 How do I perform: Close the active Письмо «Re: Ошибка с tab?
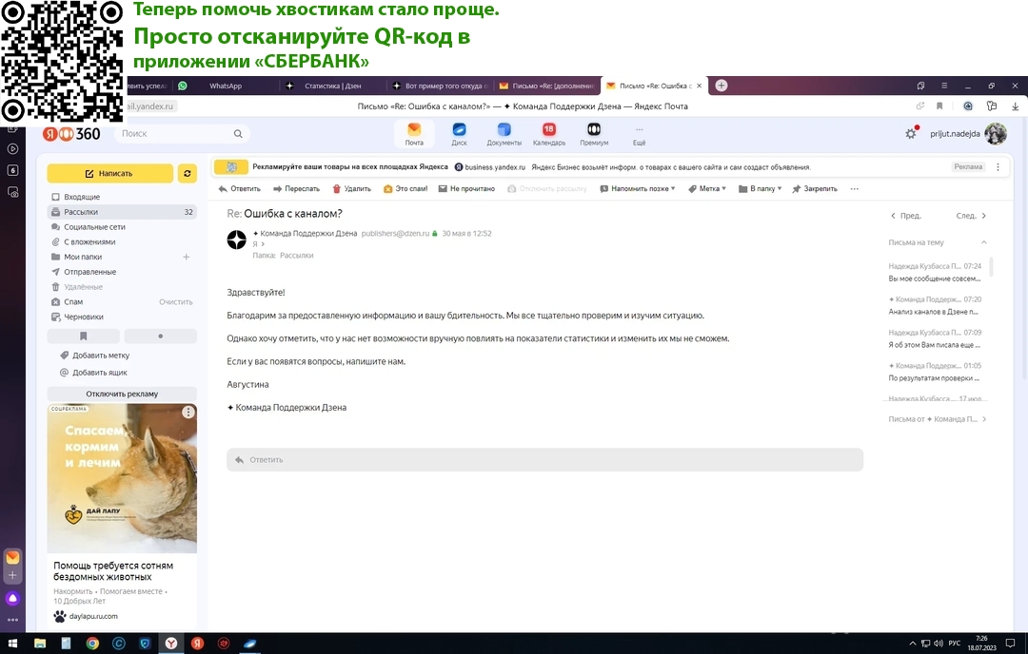(x=699, y=86)
